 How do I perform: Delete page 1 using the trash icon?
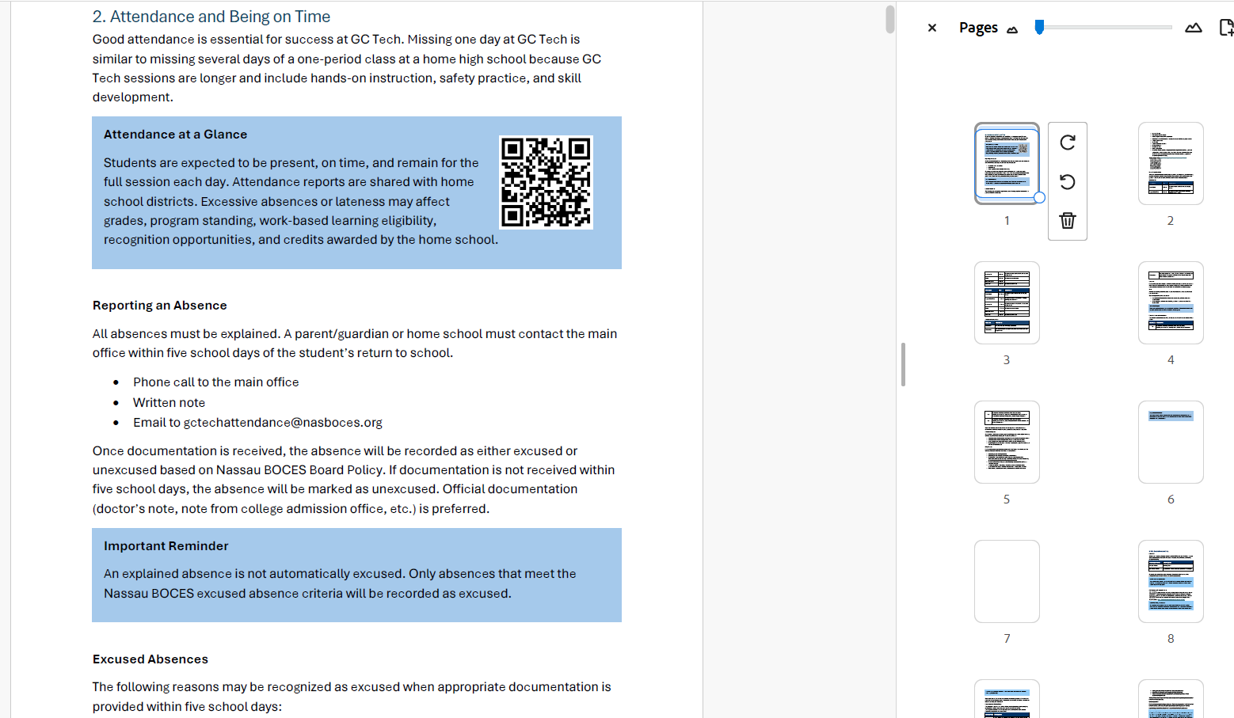pyautogui.click(x=1068, y=220)
